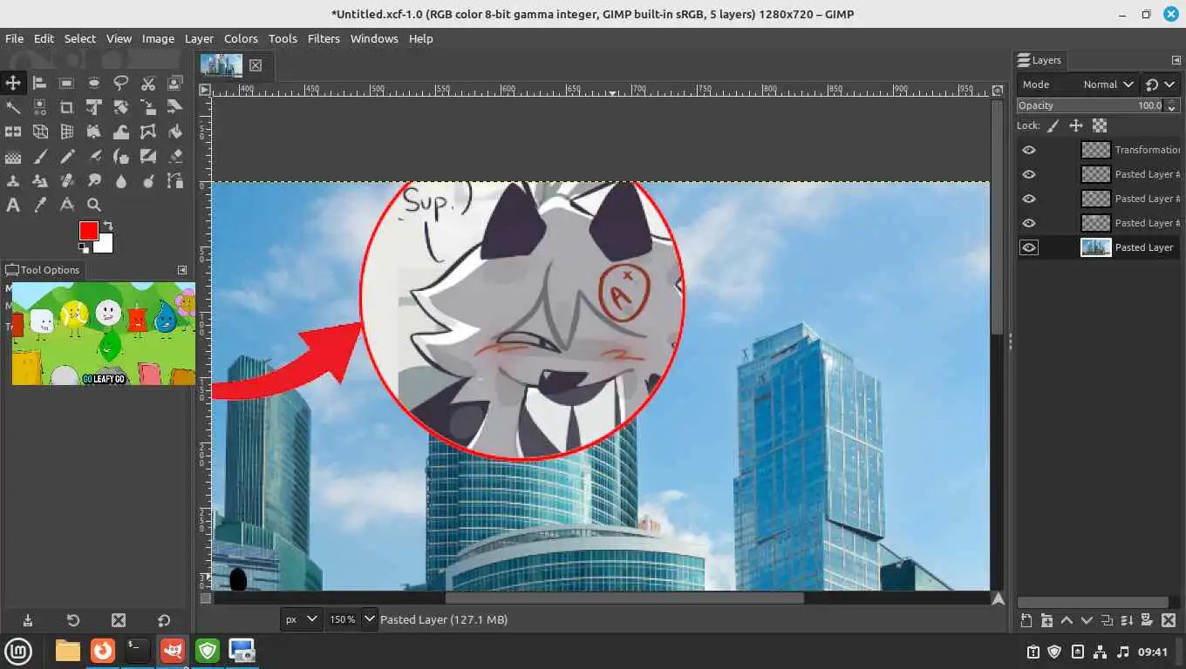Select the Select by Color tool
Viewport: 1186px width, 669px height.
click(x=40, y=107)
